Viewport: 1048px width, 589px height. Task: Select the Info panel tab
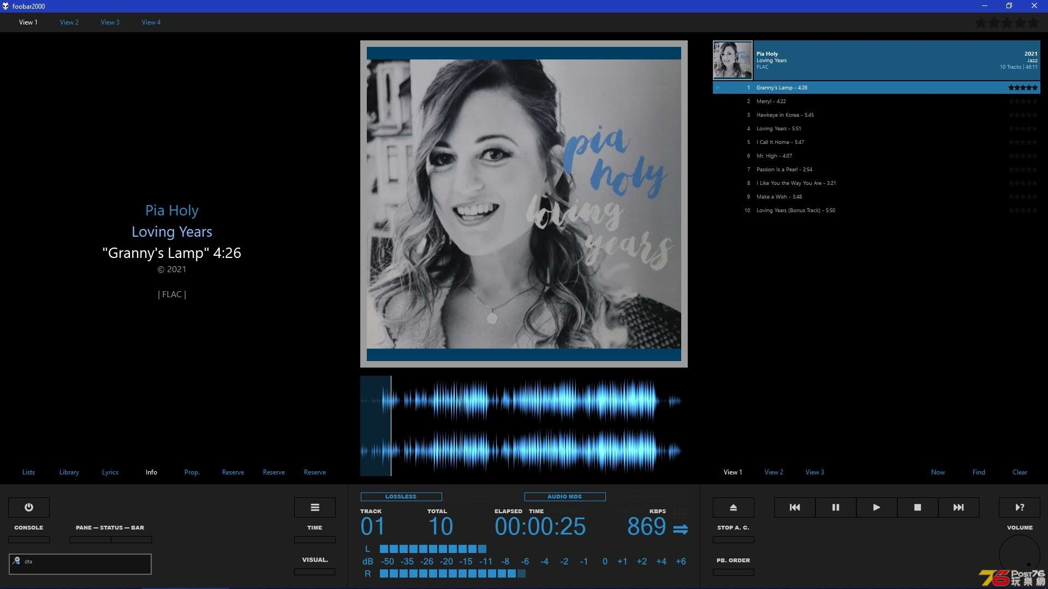pos(151,472)
